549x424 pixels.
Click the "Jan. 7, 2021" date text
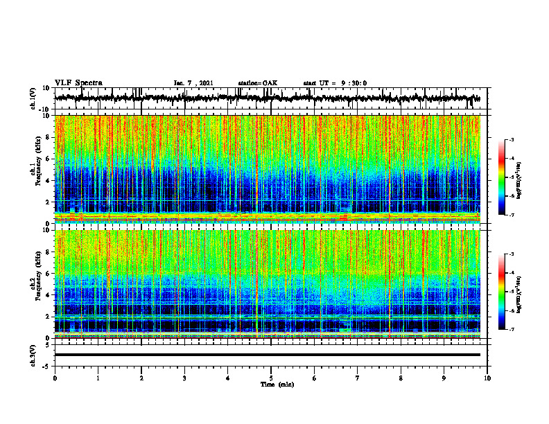coord(193,83)
